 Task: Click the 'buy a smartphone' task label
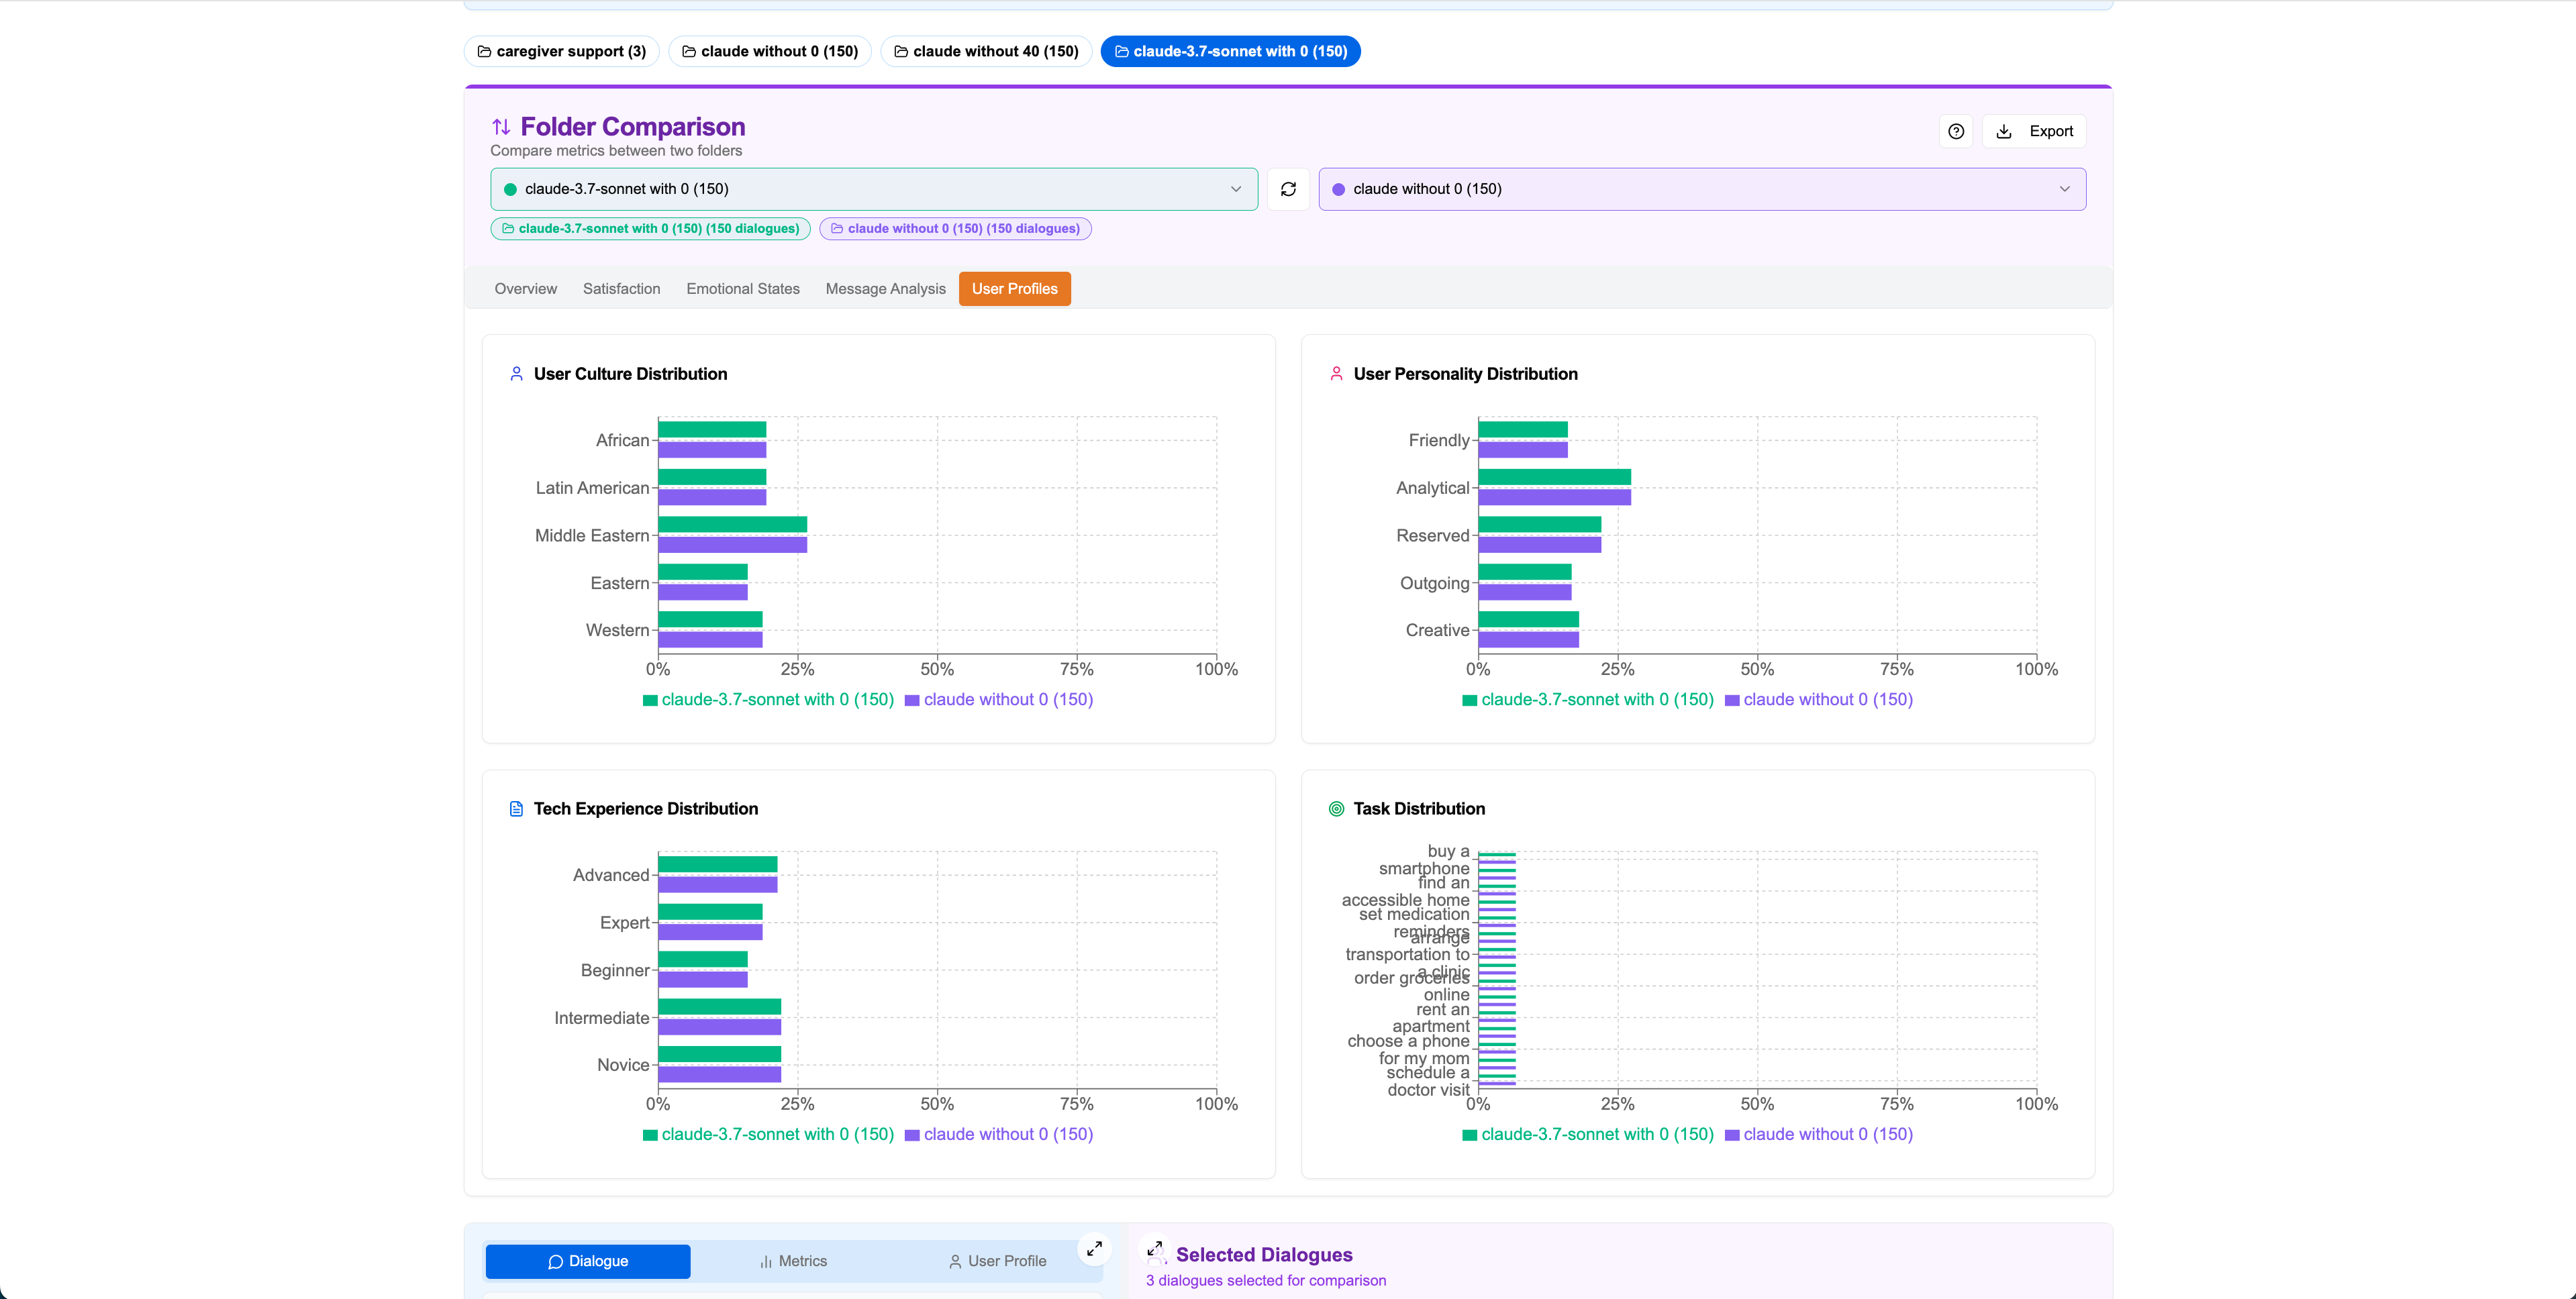pos(1424,860)
